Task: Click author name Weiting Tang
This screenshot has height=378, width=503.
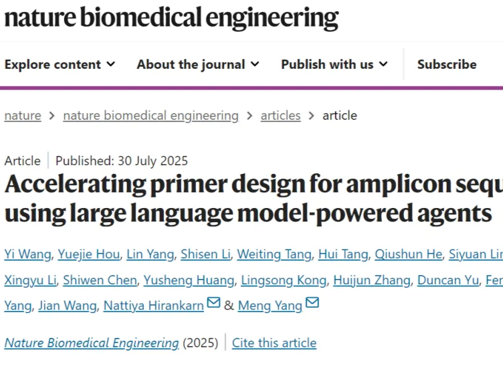Action: (274, 254)
